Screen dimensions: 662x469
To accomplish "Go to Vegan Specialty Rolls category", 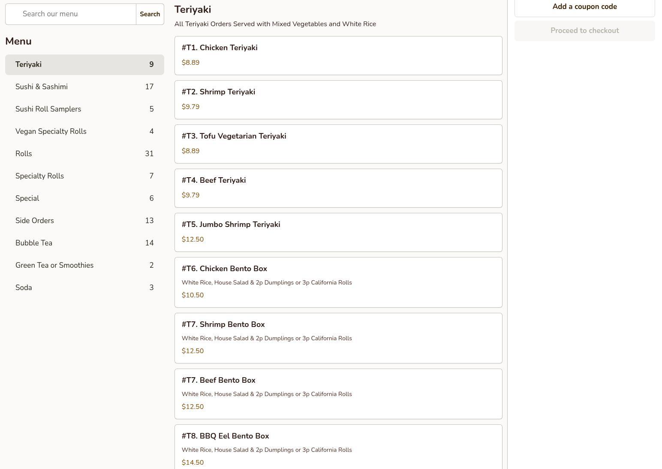I will tap(84, 132).
